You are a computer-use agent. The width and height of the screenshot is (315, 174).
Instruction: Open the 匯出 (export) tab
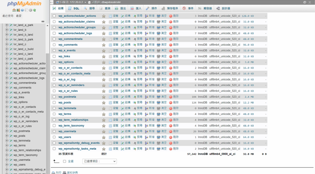[x=120, y=8]
